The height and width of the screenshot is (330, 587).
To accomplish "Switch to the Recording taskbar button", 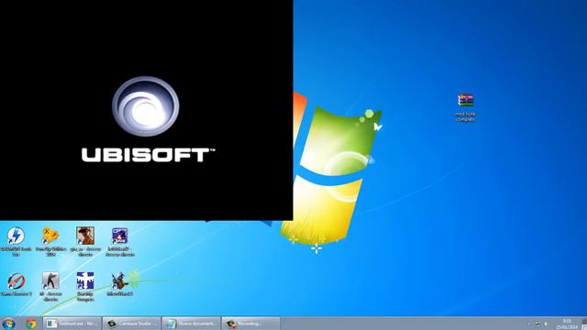I will coord(250,324).
